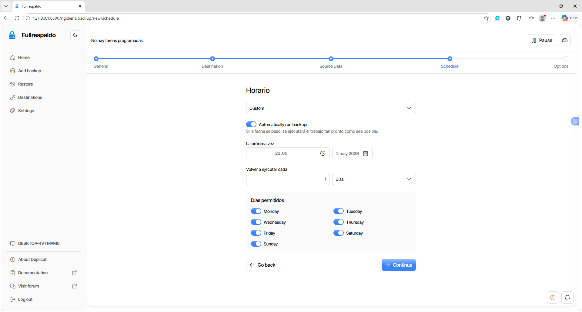This screenshot has height=312, width=582.
Task: Open browser settings and more menu
Action: 553,18
